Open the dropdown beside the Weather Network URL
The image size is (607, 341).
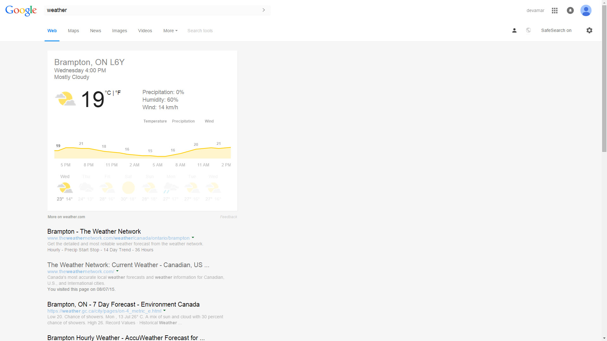(x=193, y=238)
